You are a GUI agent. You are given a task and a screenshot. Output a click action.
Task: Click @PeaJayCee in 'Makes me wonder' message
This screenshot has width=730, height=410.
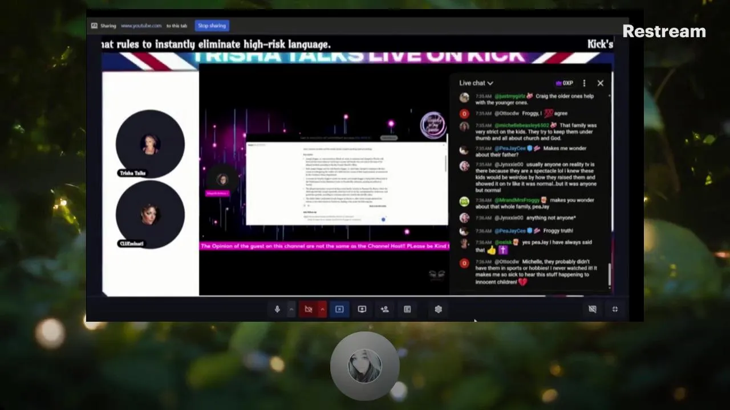point(510,149)
